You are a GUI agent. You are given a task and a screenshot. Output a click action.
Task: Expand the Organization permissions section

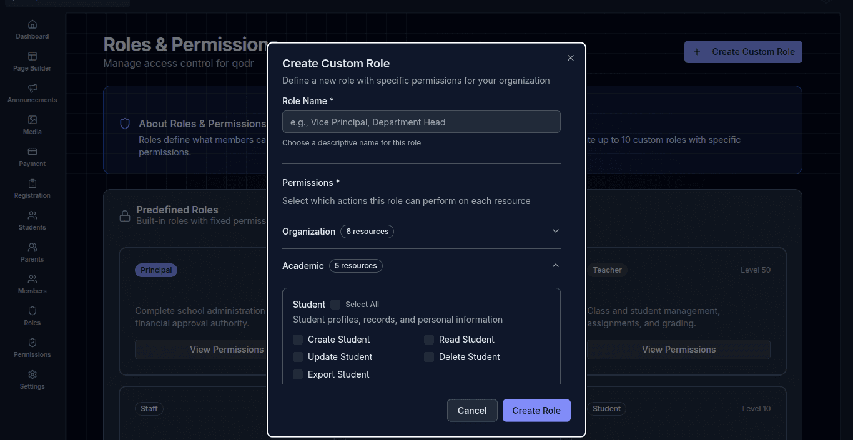coord(556,231)
